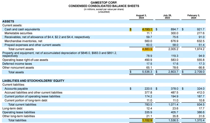Image resolution: width=210 pixels, height=123 pixels.
Task: Click the 1,536.5 total liabilities value
Action: click(173, 120)
